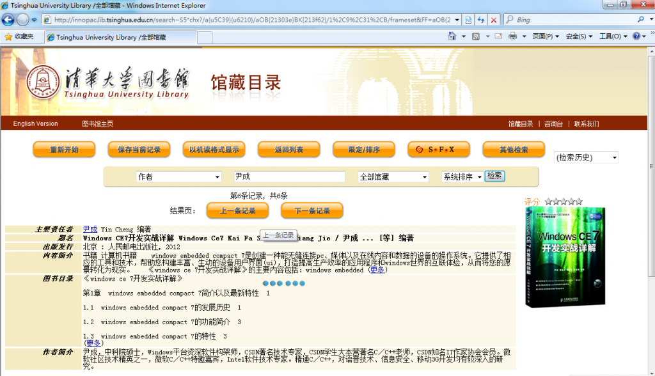Click the 上一条记录 previous record button
Image resolution: width=655 pixels, height=376 pixels.
click(x=237, y=210)
